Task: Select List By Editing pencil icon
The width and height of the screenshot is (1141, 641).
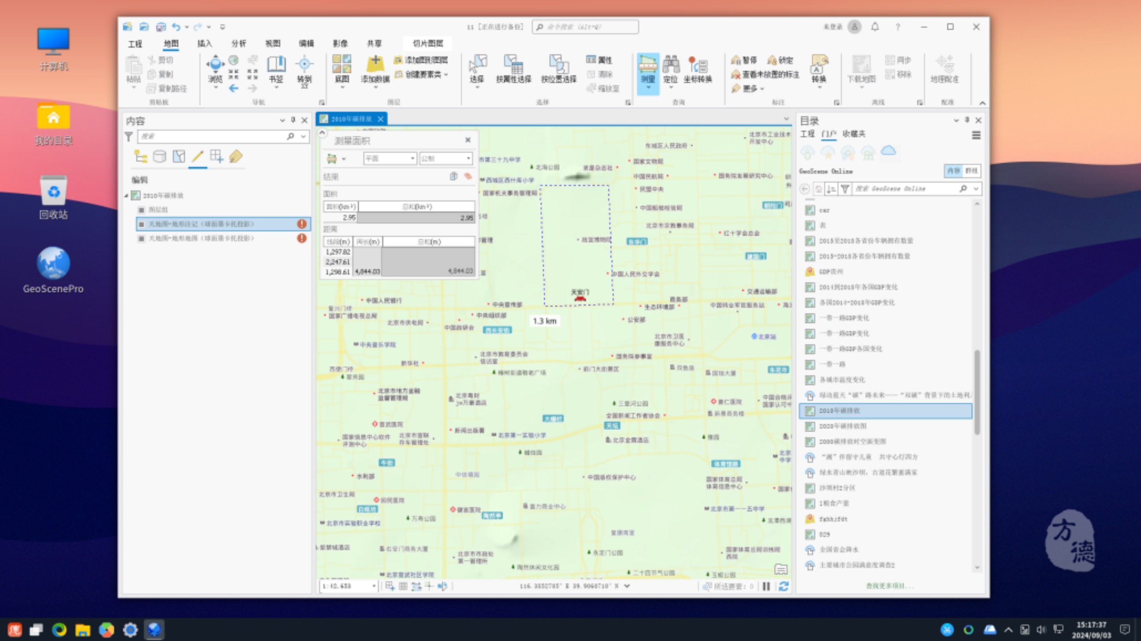Action: tap(197, 156)
